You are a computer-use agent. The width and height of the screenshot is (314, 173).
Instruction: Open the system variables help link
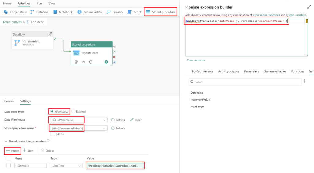tap(296, 15)
